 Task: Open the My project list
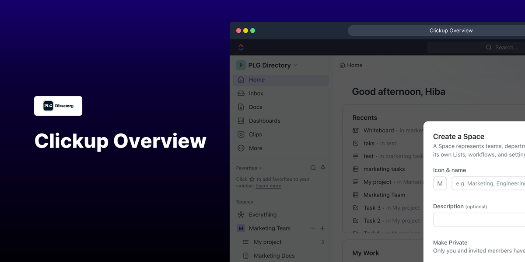[267, 242]
